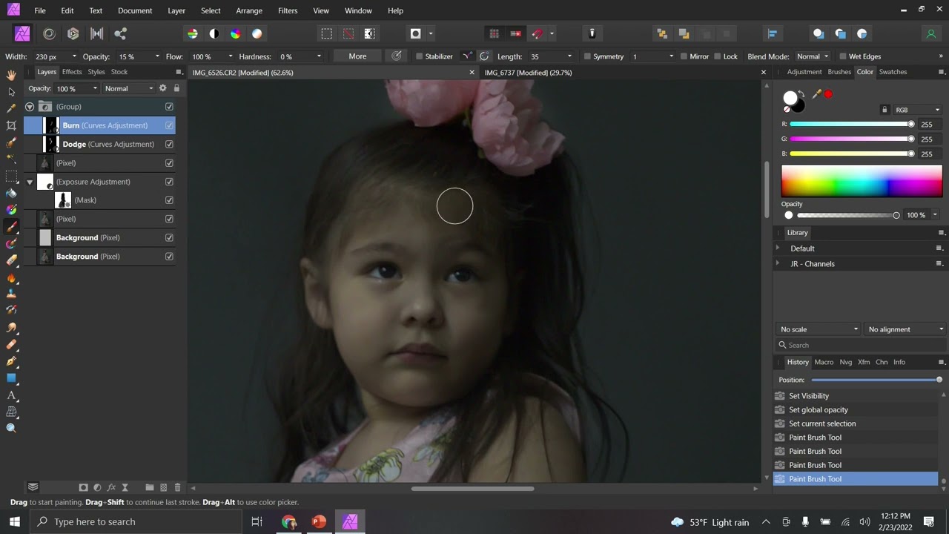949x534 pixels.
Task: Enable the Symmetry checkbox
Action: pos(587,56)
